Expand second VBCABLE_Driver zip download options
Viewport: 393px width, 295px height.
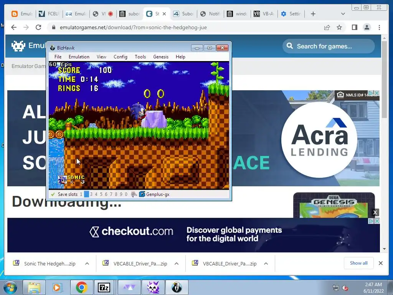coord(266,264)
